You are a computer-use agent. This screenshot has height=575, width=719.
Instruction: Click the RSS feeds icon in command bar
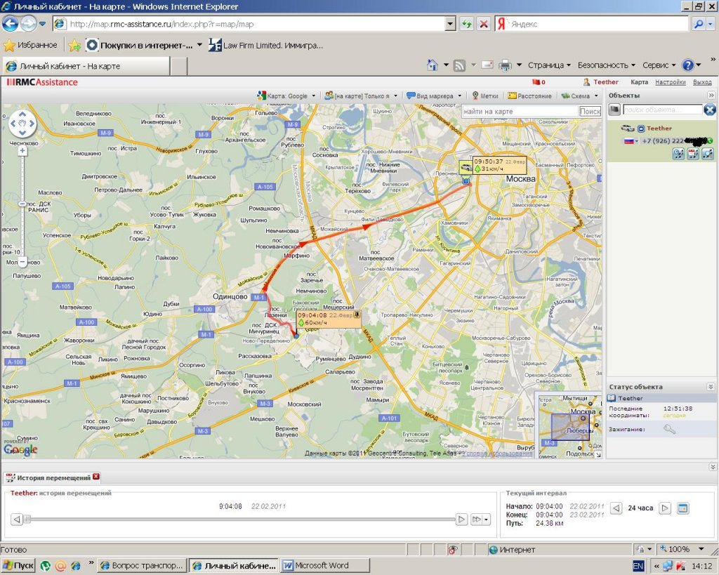pos(459,65)
